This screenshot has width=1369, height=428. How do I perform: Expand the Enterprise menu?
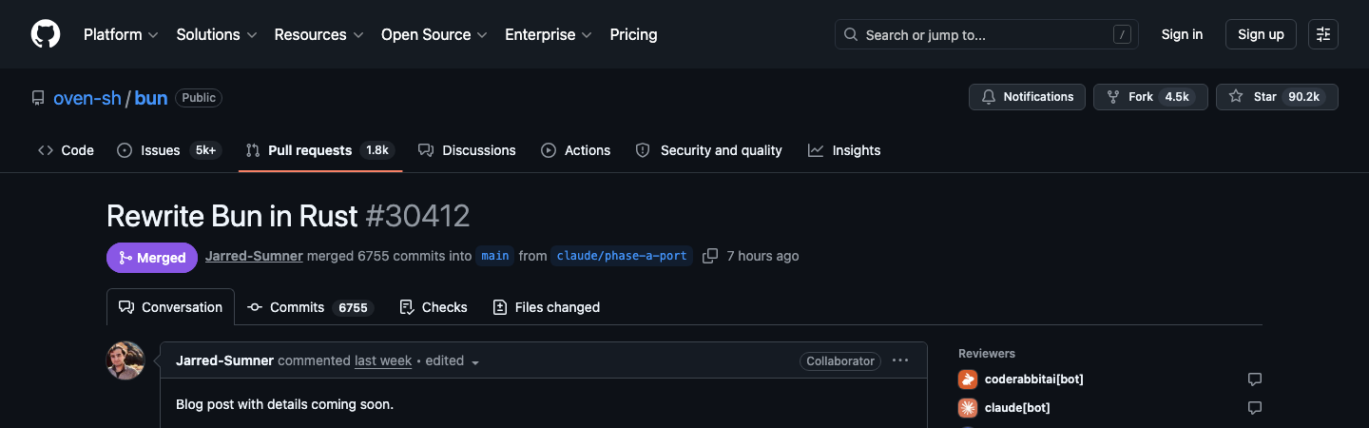click(x=549, y=34)
